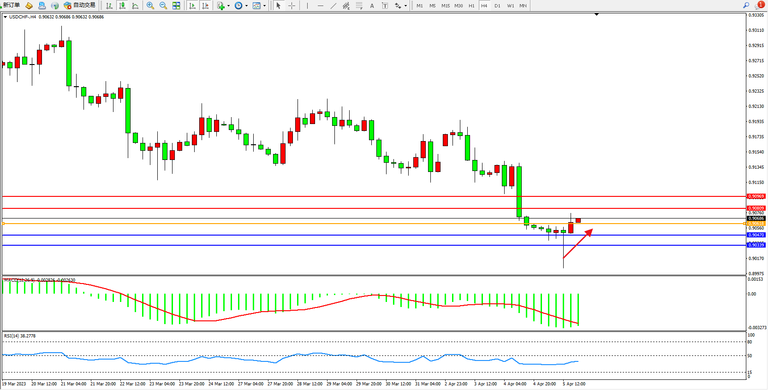The height and width of the screenshot is (390, 768).
Task: Open the indicators list dropdown arrow
Action: pyautogui.click(x=228, y=6)
